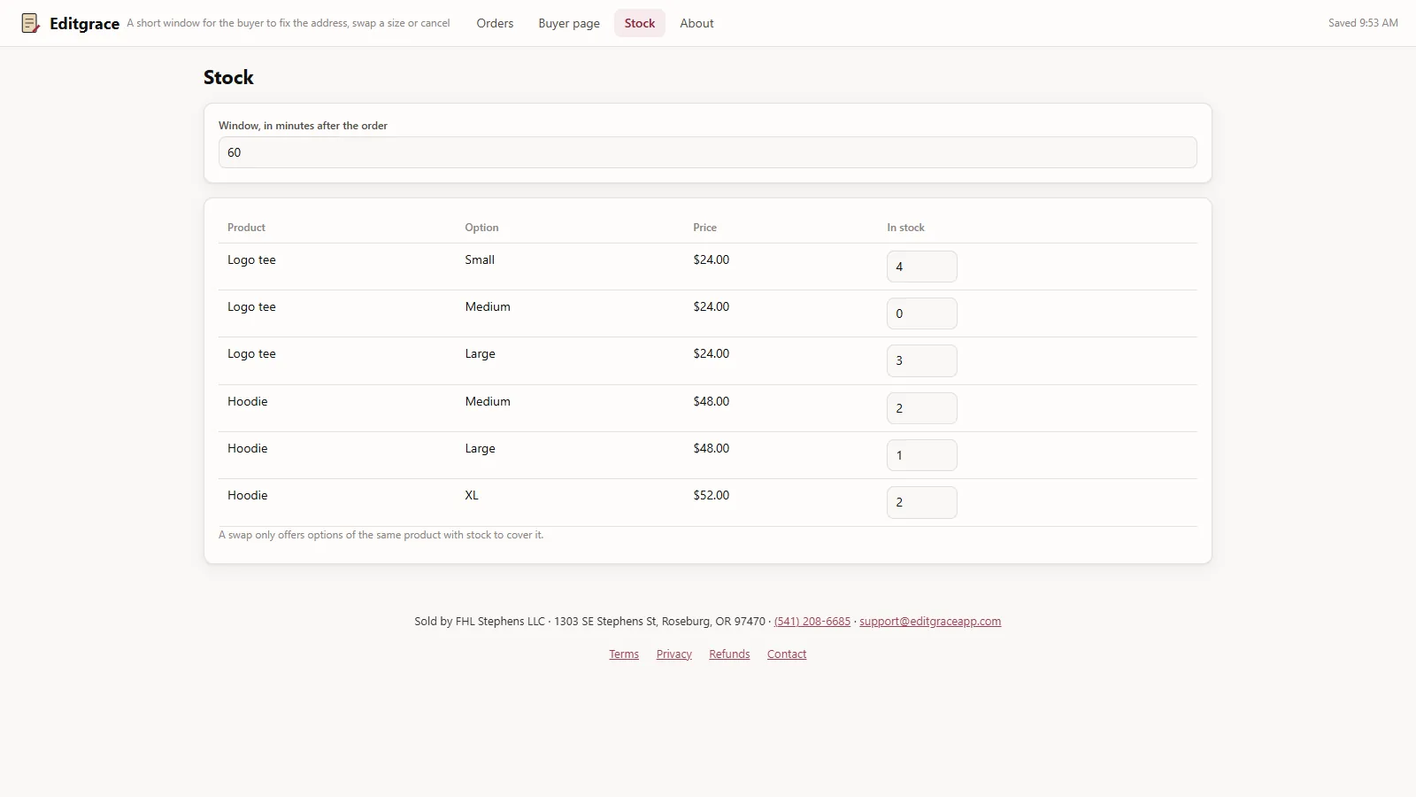
Task: Open the Terms link
Action: pyautogui.click(x=624, y=654)
